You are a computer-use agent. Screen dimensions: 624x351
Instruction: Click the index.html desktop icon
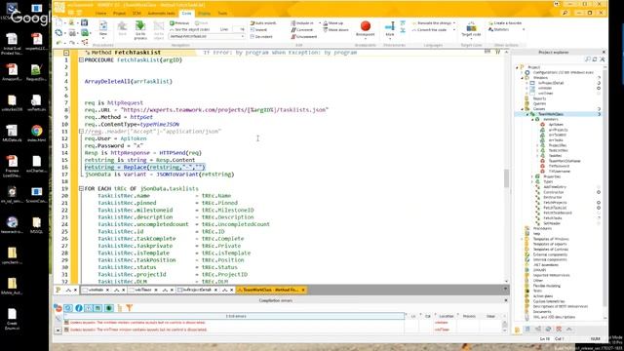tap(37, 134)
